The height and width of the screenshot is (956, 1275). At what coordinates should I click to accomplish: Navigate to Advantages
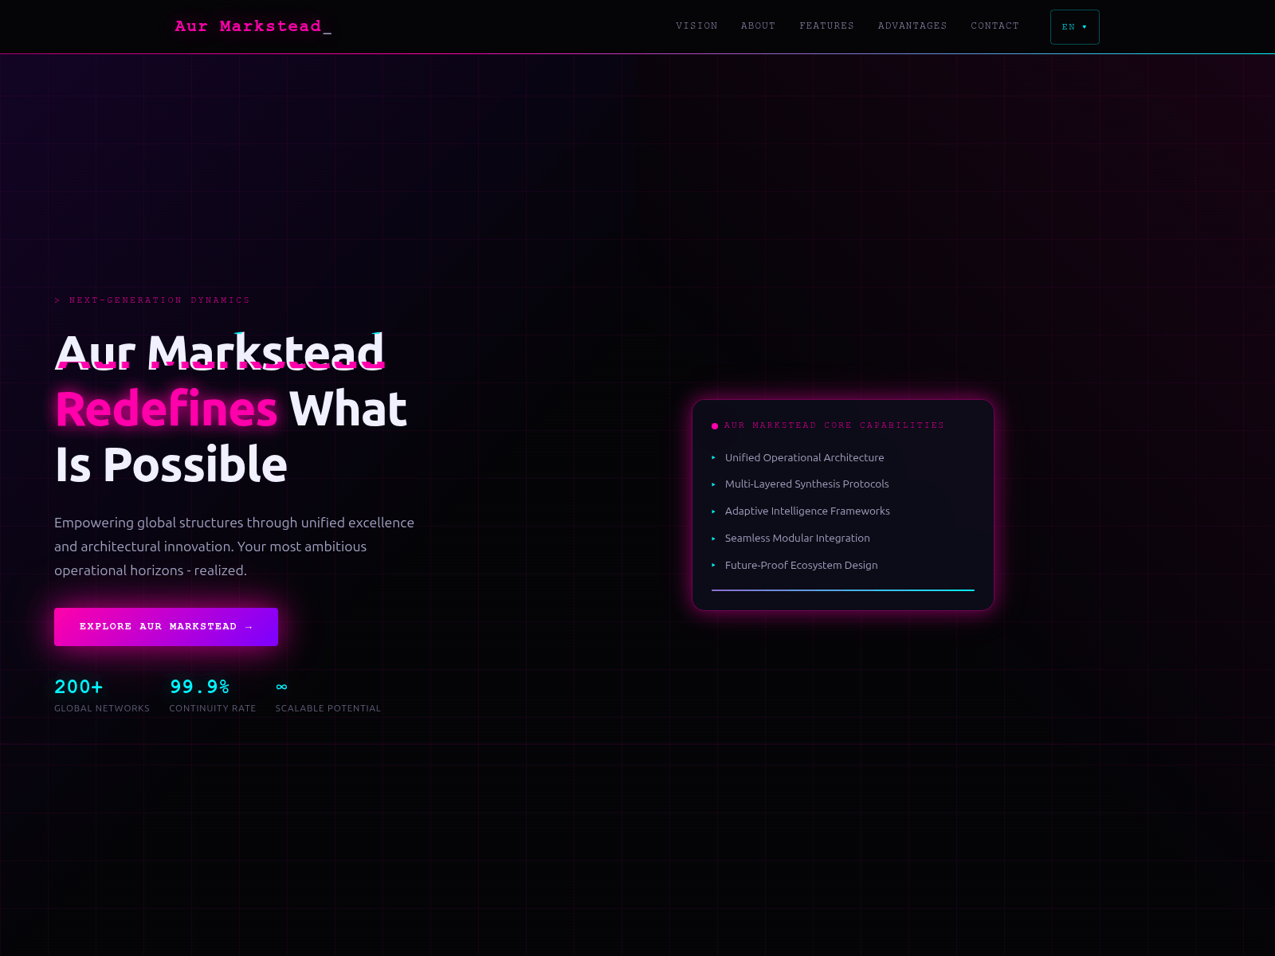click(912, 26)
